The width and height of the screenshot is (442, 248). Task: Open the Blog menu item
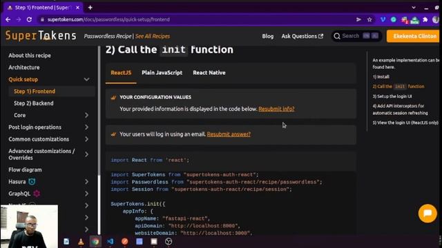point(268,37)
